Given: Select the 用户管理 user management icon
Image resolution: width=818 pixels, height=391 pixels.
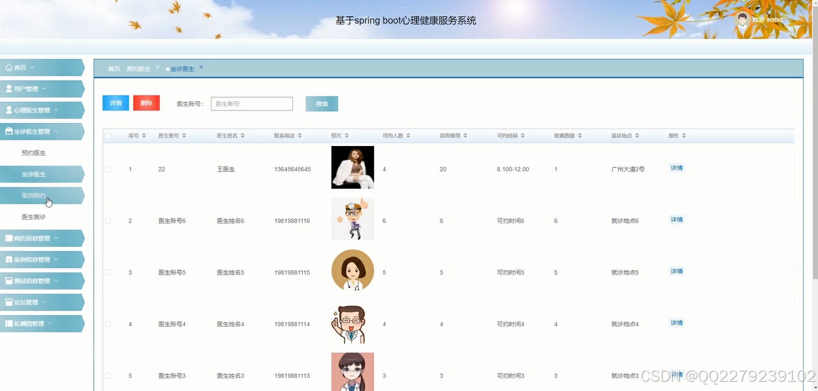Looking at the screenshot, I should 8,88.
